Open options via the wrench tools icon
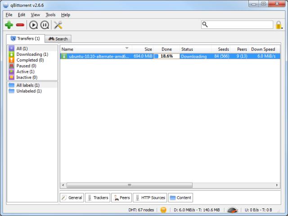 click(x=58, y=25)
